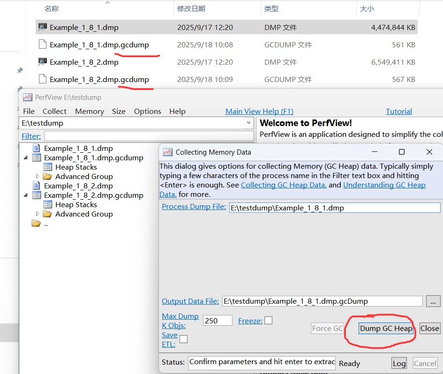This screenshot has width=443, height=374.
Task: Click the Example_1_8_1.dmp.gcdump icon in PerfView tree
Action: [x=37, y=158]
